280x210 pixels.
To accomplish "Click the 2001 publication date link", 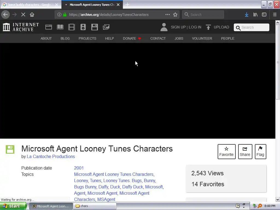I will 79,168.
